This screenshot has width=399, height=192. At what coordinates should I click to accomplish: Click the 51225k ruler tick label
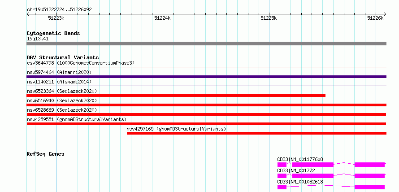(x=269, y=18)
